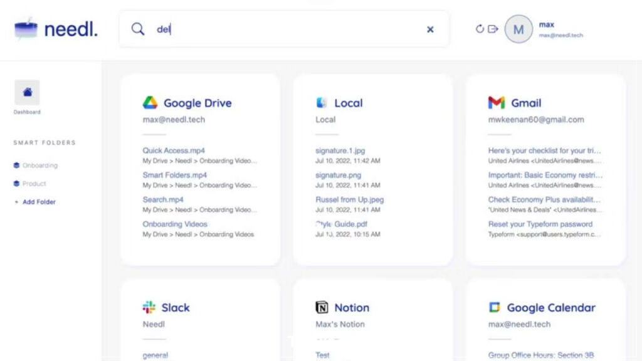Focus the search field containing 'del'
This screenshot has width=642, height=361.
(283, 29)
